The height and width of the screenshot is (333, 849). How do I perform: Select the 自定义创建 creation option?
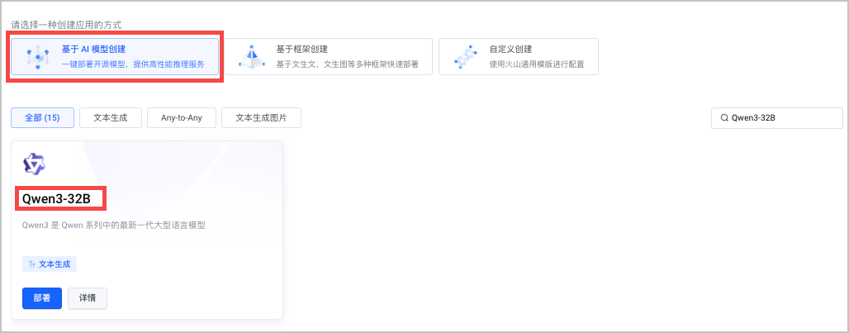[518, 56]
